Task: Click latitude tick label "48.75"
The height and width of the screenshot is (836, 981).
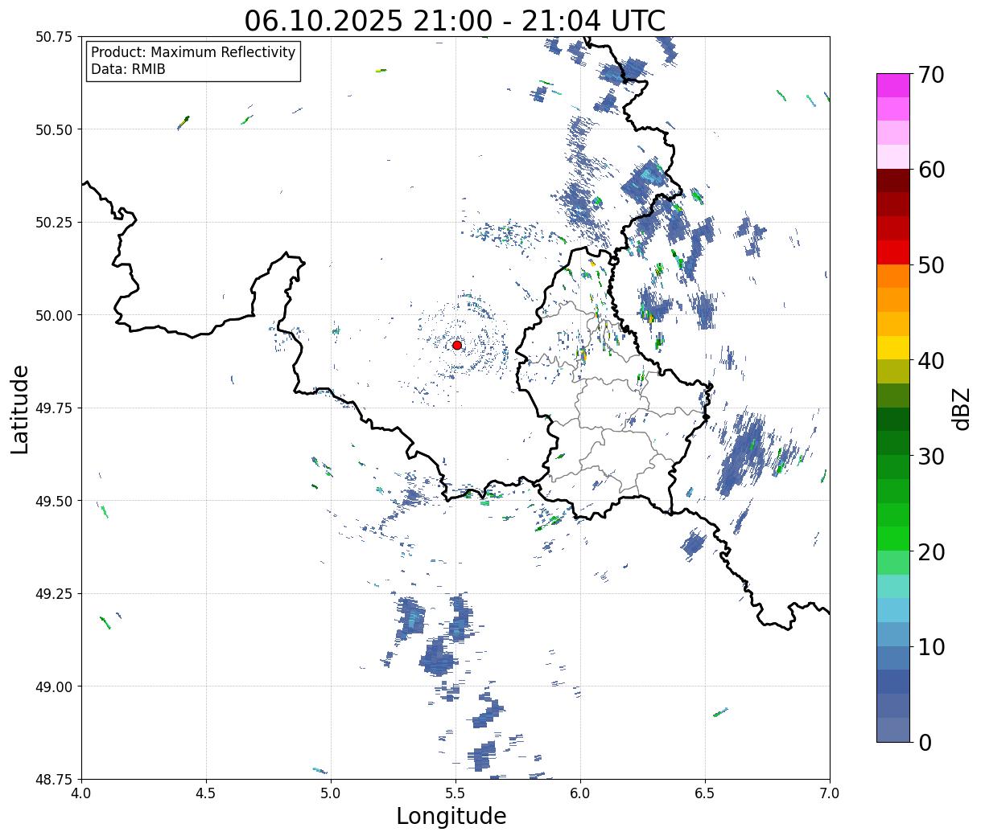Action: coord(53,780)
